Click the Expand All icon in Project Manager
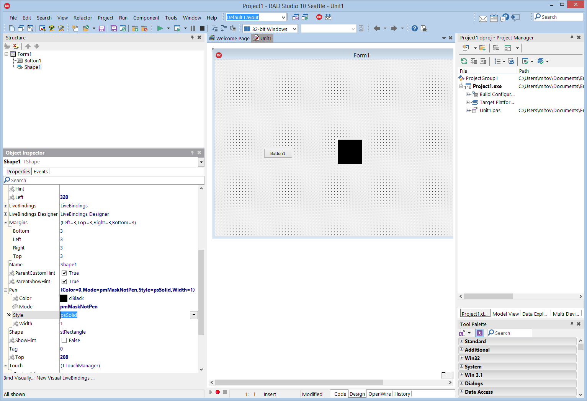Image resolution: width=587 pixels, height=401 pixels. click(474, 61)
